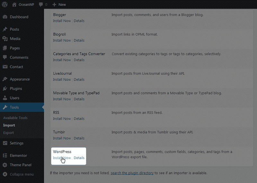
Task: Open the Plugins menu
Action: [16, 89]
